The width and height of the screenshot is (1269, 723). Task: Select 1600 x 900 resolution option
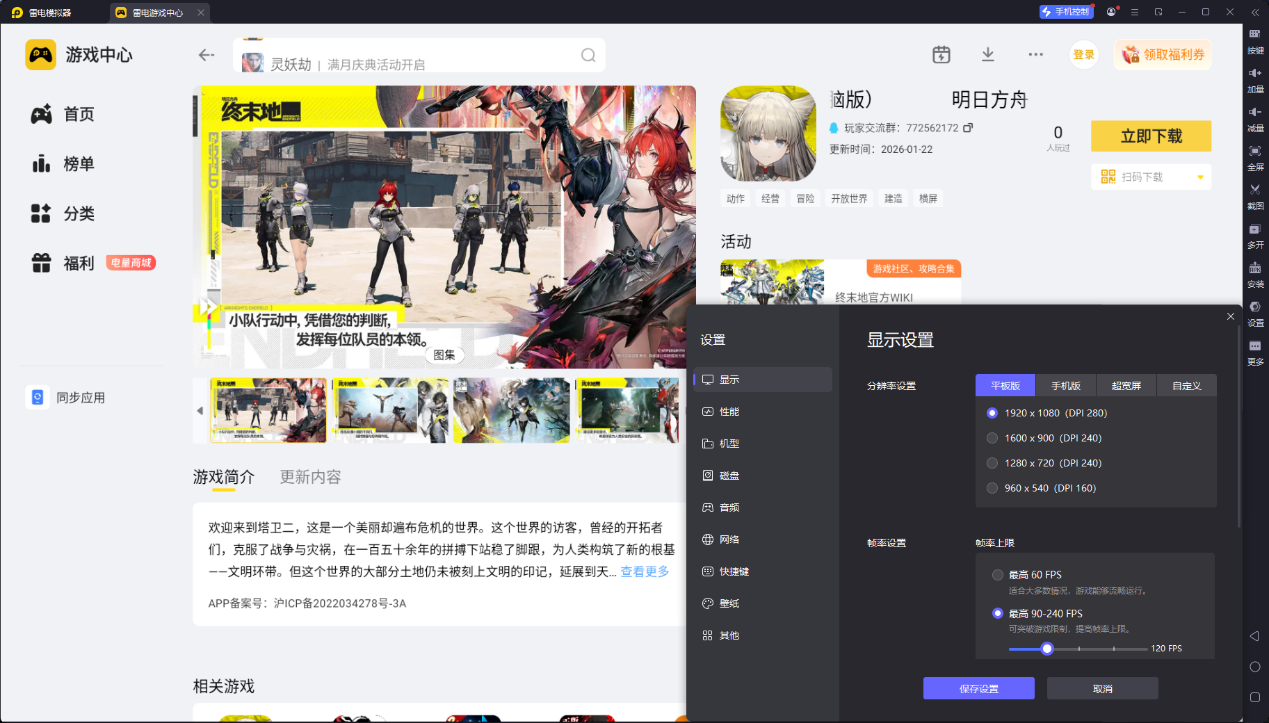pos(992,438)
